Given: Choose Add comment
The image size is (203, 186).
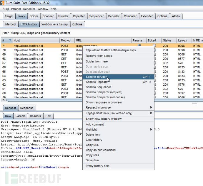Looking at the screenshot, I should coord(118,124).
